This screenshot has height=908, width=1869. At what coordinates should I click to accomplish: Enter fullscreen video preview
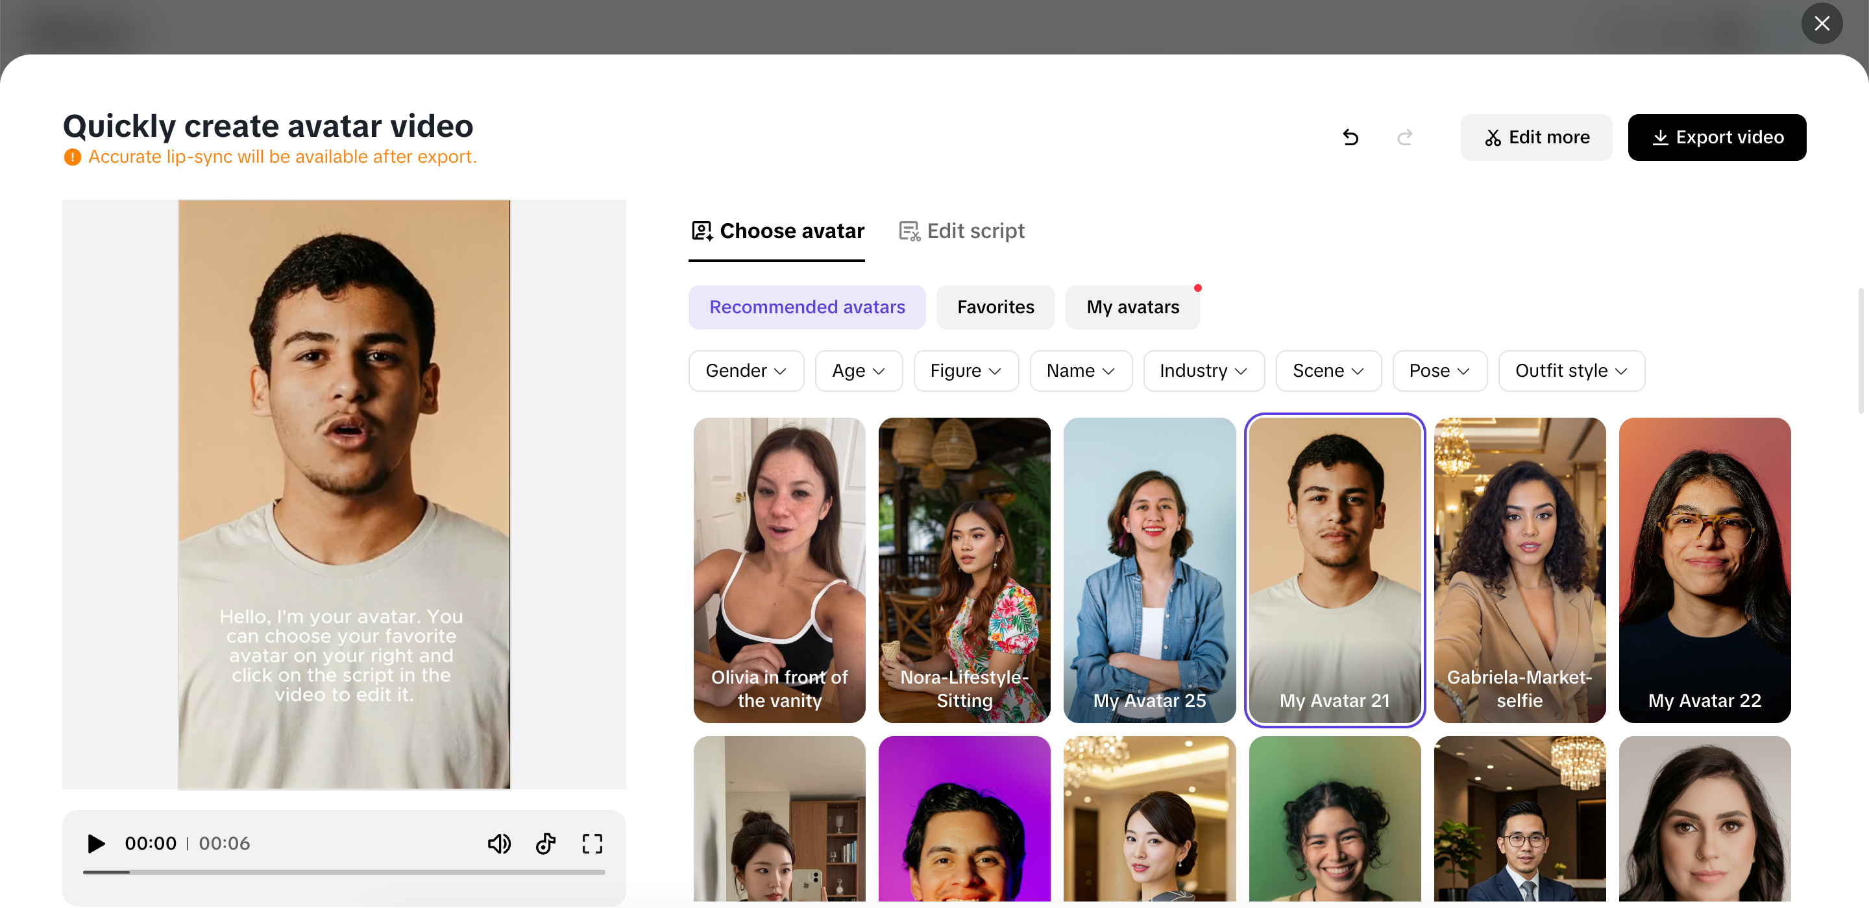592,843
